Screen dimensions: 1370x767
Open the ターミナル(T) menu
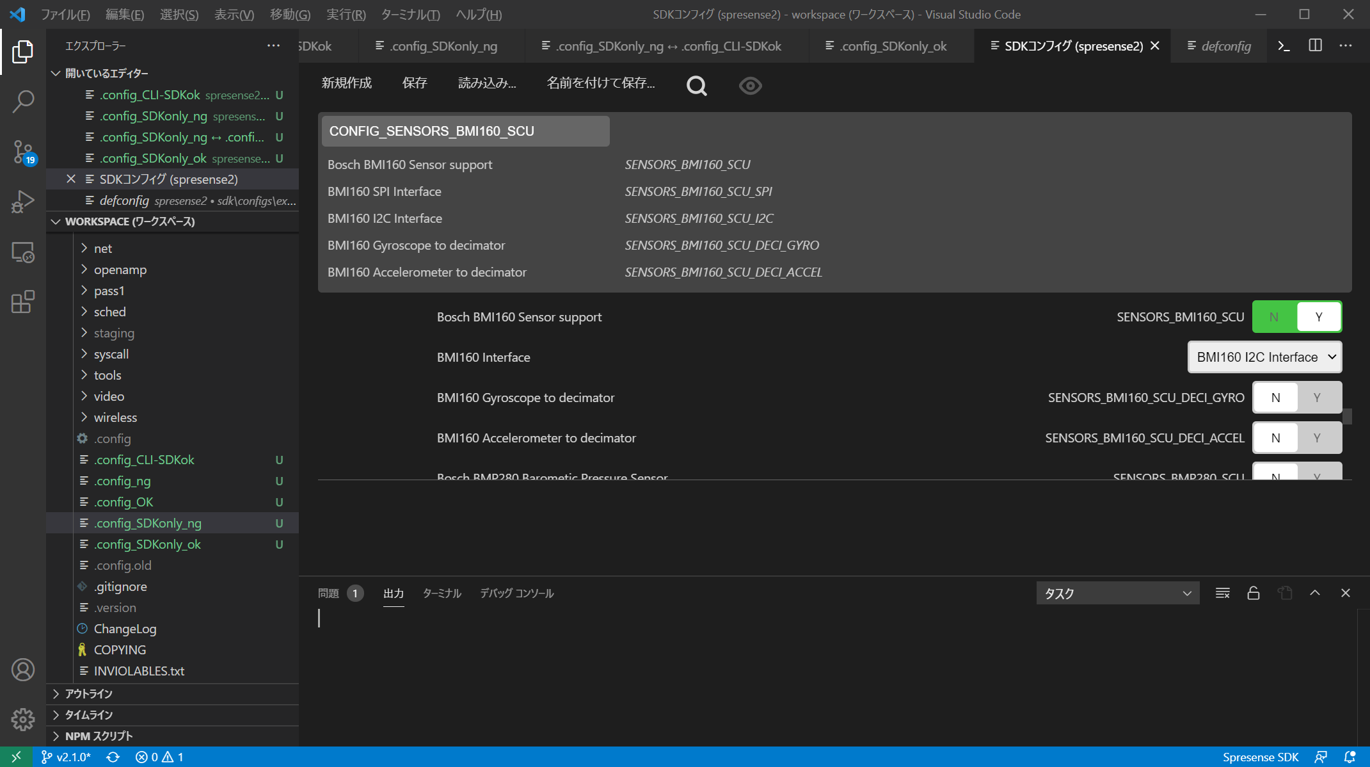point(410,14)
